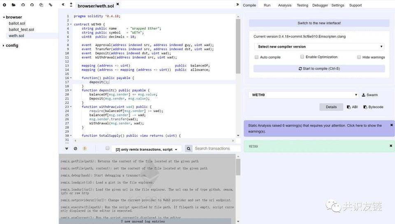Click the pending transactions counter icon
This screenshot has height=224, width=395.
coord(85,148)
